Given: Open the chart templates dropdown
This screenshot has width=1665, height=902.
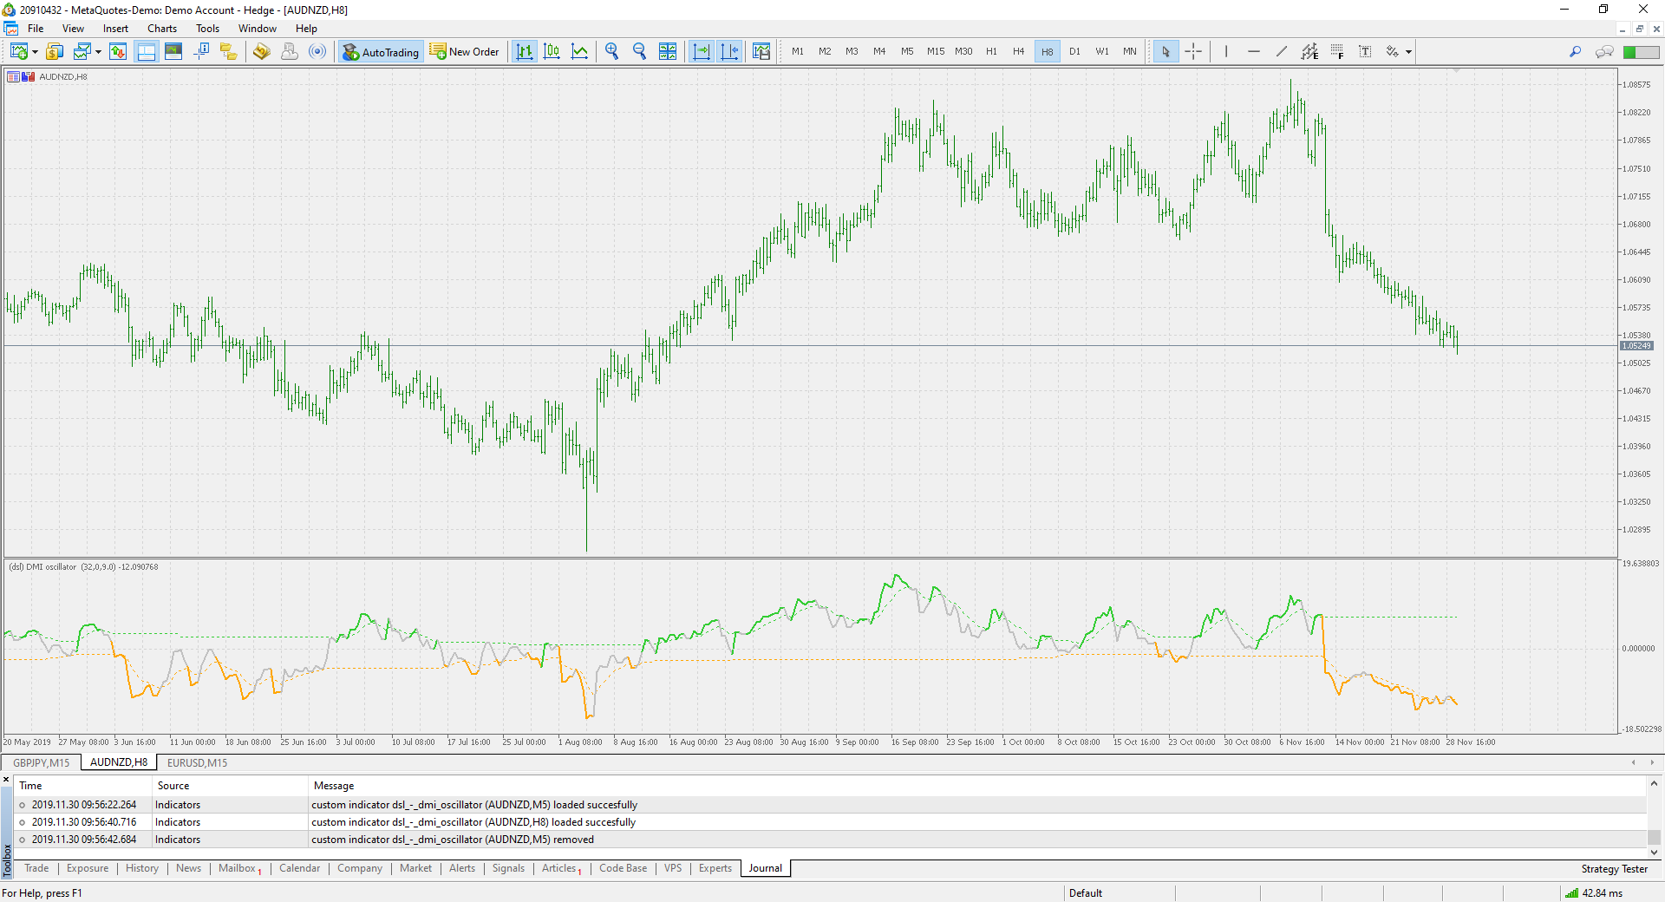Looking at the screenshot, I should (x=98, y=51).
